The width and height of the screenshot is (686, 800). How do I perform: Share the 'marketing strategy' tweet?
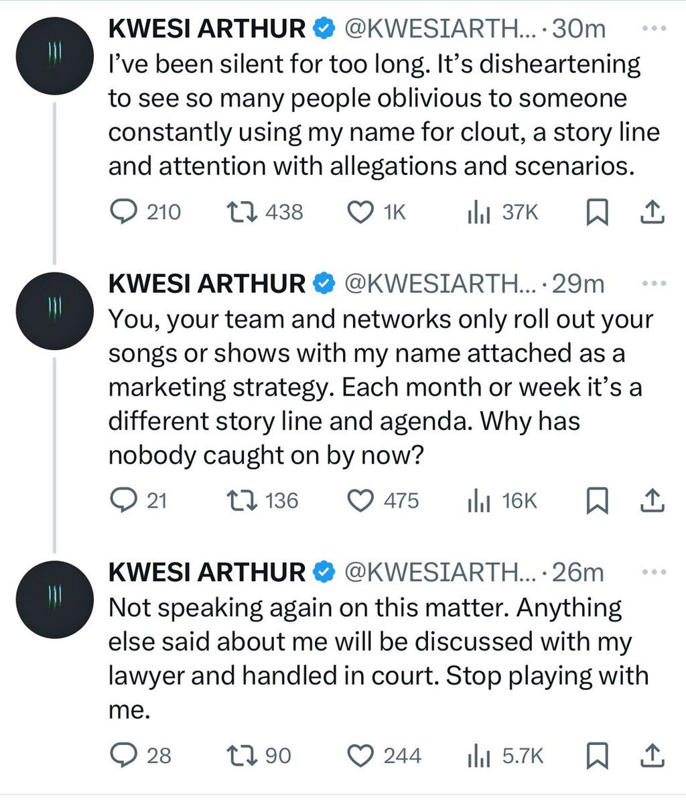coord(652,501)
